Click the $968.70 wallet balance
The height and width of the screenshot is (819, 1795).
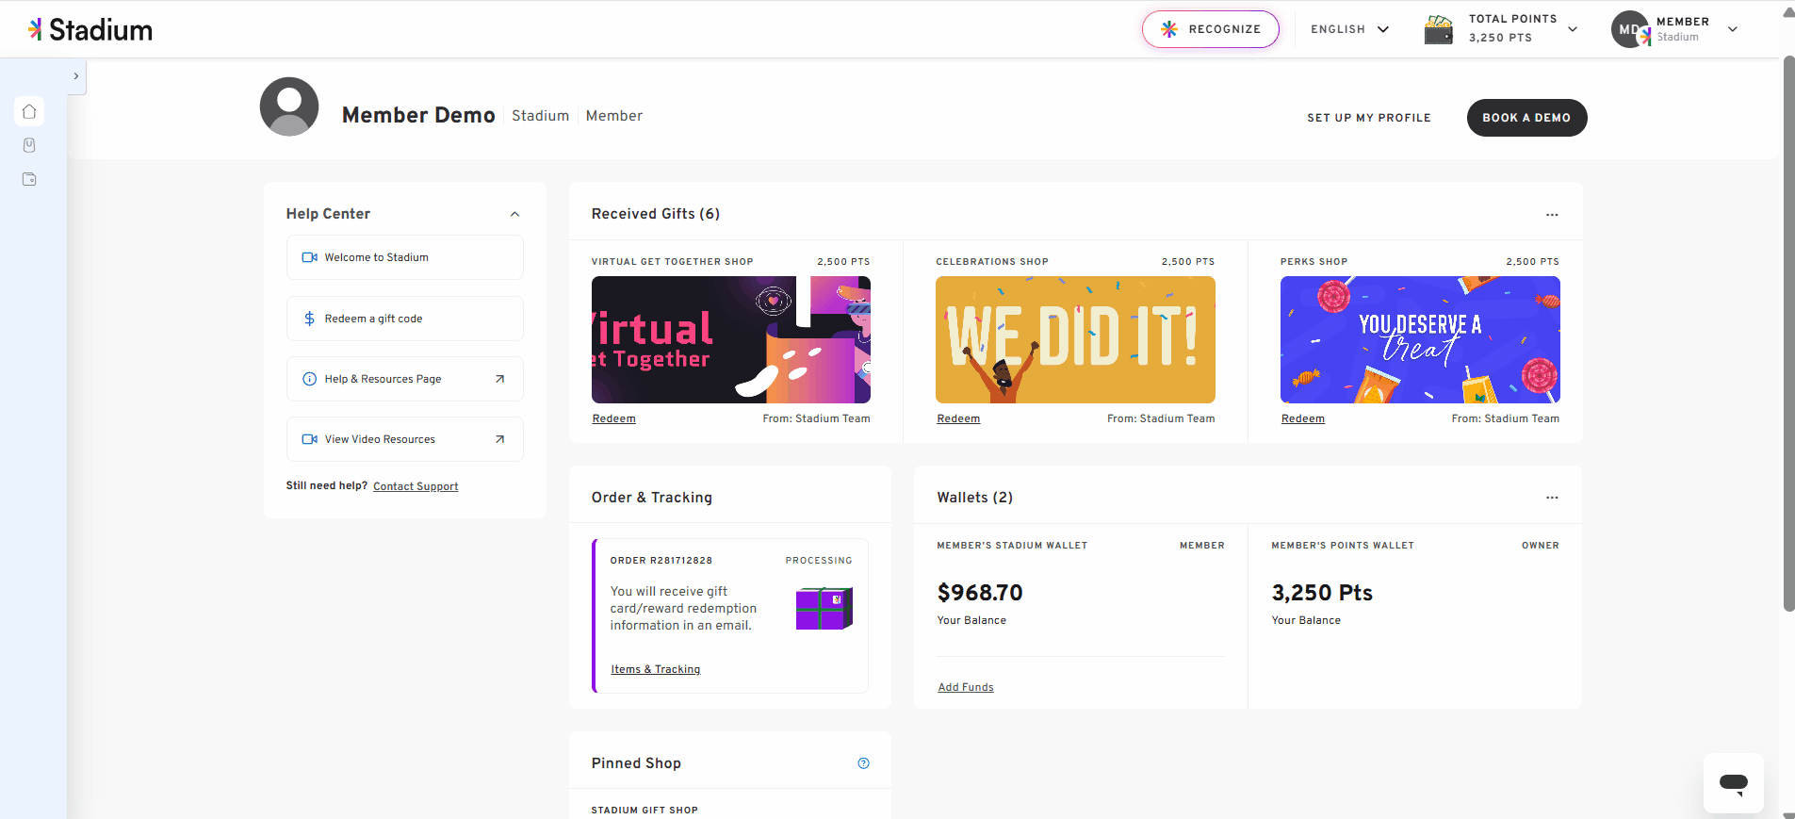click(x=980, y=593)
